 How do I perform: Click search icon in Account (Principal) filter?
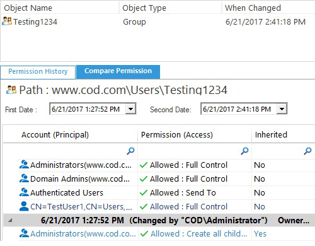[x=130, y=151]
